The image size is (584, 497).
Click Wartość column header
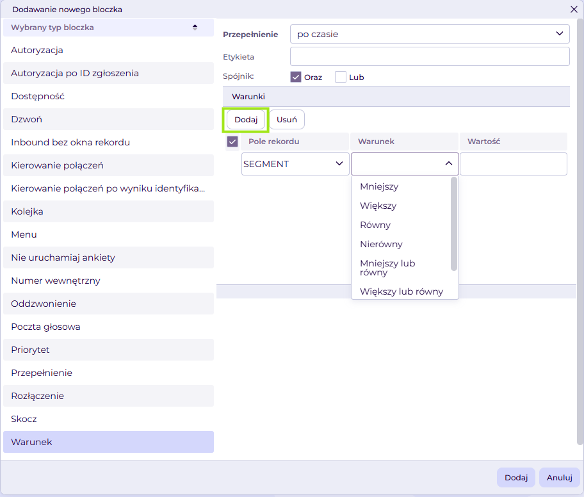click(514, 142)
